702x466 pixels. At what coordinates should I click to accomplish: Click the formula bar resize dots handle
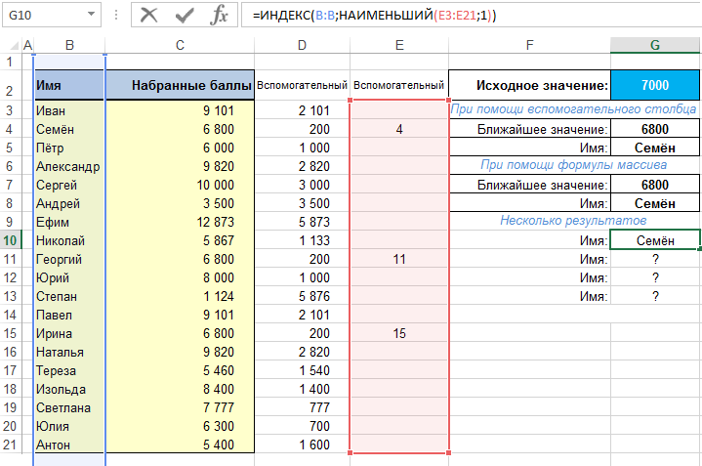[x=117, y=16]
